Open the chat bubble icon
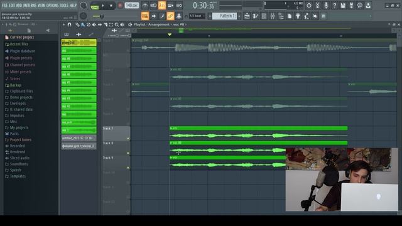Screen dimensions: 402x226 click(x=360, y=6)
